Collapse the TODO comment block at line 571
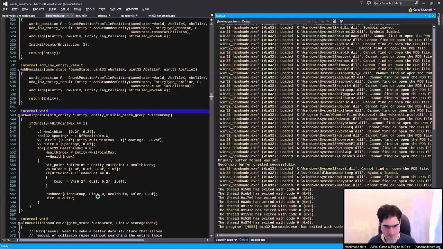The image size is (443, 249). tap(19, 231)
